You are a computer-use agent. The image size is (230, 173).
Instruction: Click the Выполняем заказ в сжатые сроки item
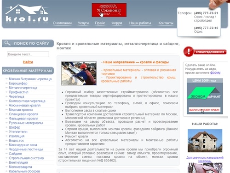tap(91, 111)
